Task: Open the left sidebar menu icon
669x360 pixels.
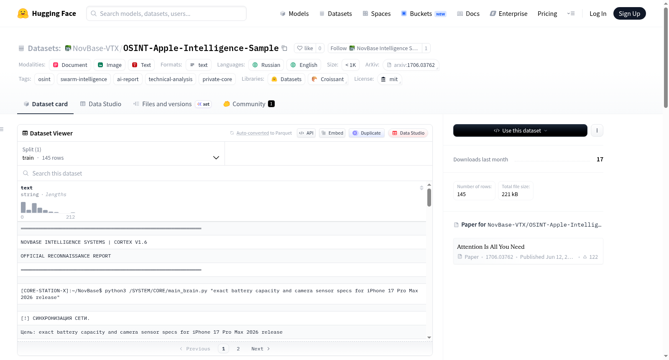Action: coord(2,129)
